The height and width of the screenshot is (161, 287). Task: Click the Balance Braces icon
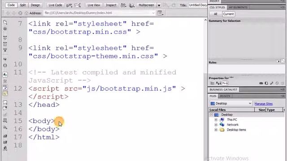tap(5, 65)
